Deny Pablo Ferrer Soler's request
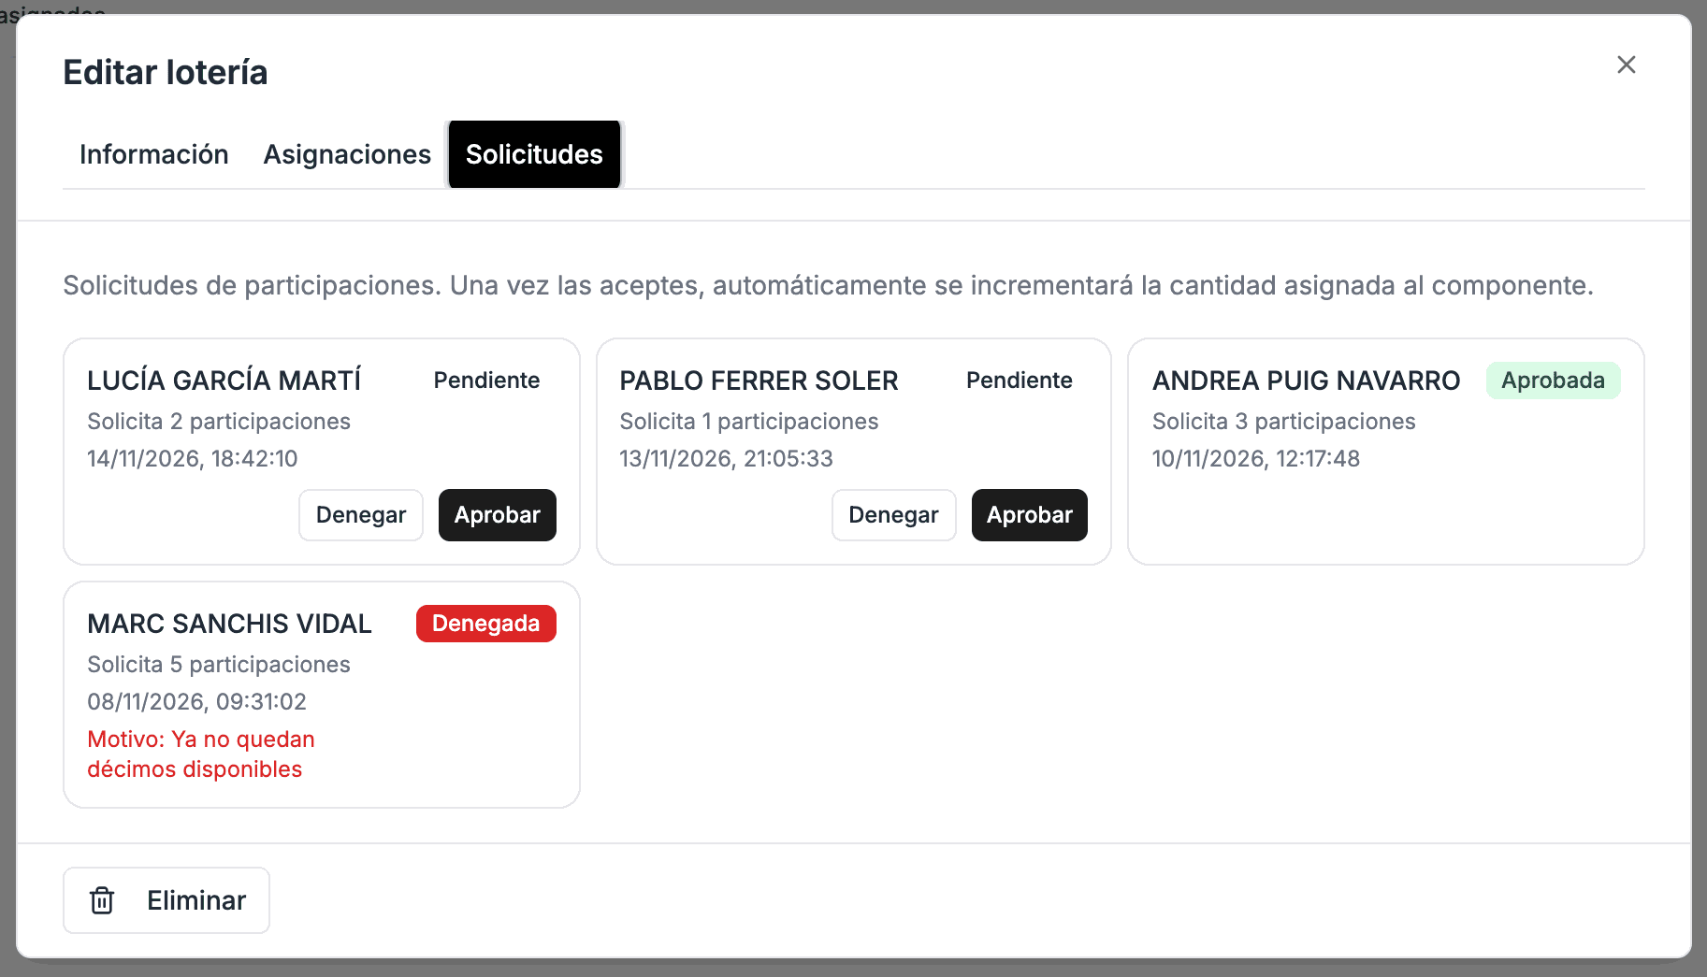 893,515
